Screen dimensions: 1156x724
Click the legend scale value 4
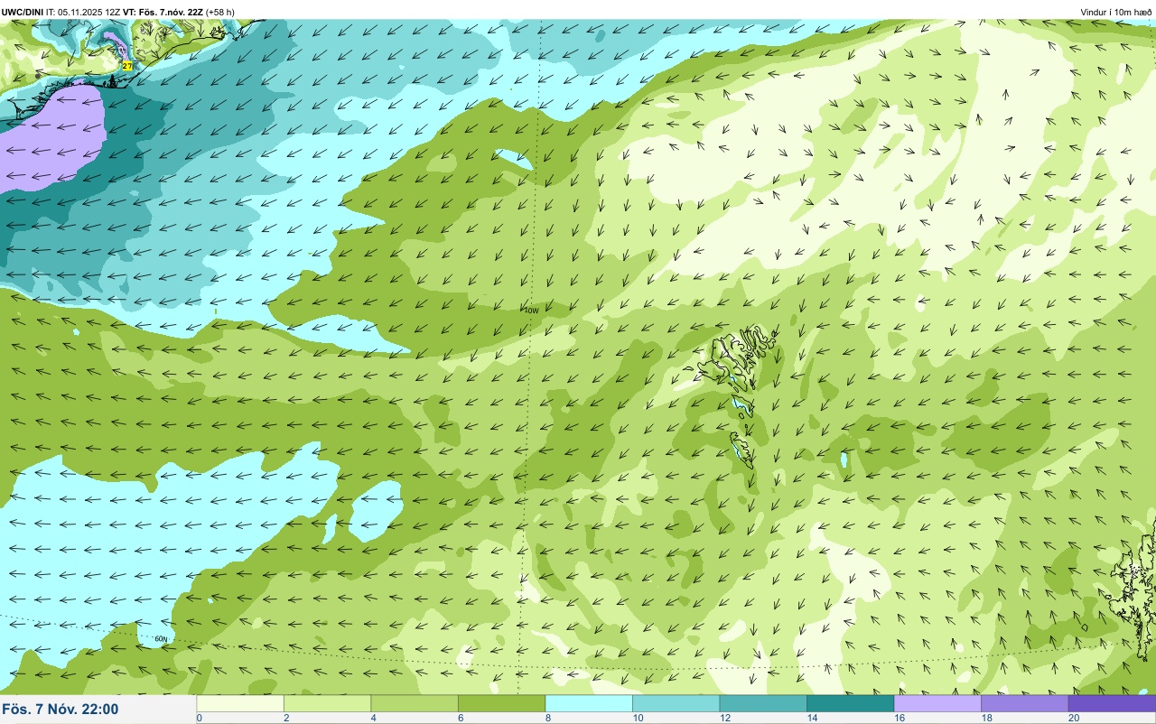point(374,719)
